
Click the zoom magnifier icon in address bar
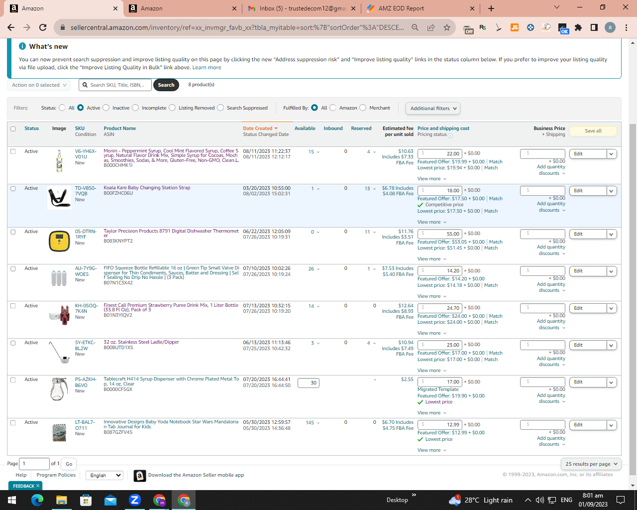point(415,27)
